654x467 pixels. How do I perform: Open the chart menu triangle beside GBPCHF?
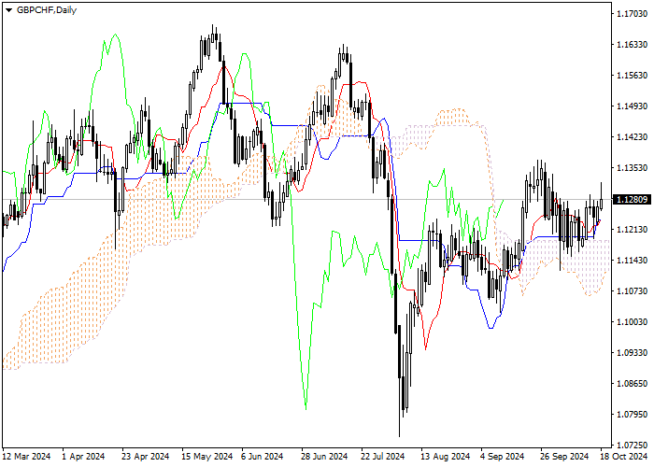[8, 10]
